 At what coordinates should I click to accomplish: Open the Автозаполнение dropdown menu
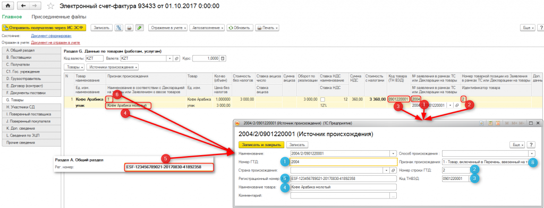tap(207, 28)
